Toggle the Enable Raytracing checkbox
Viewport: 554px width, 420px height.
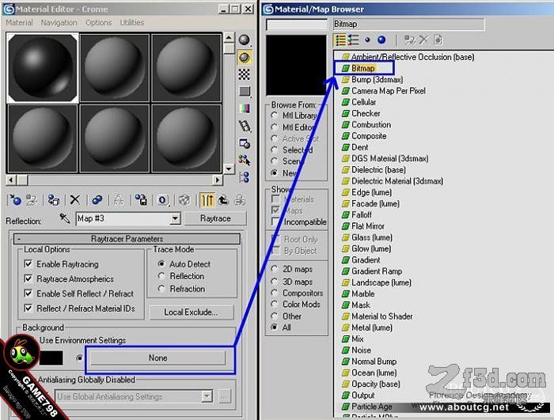coord(28,264)
